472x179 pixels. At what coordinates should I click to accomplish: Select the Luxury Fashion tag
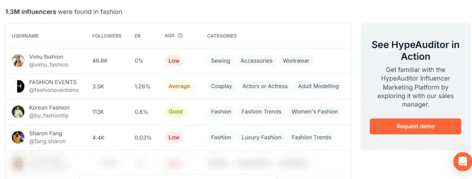coord(261,137)
